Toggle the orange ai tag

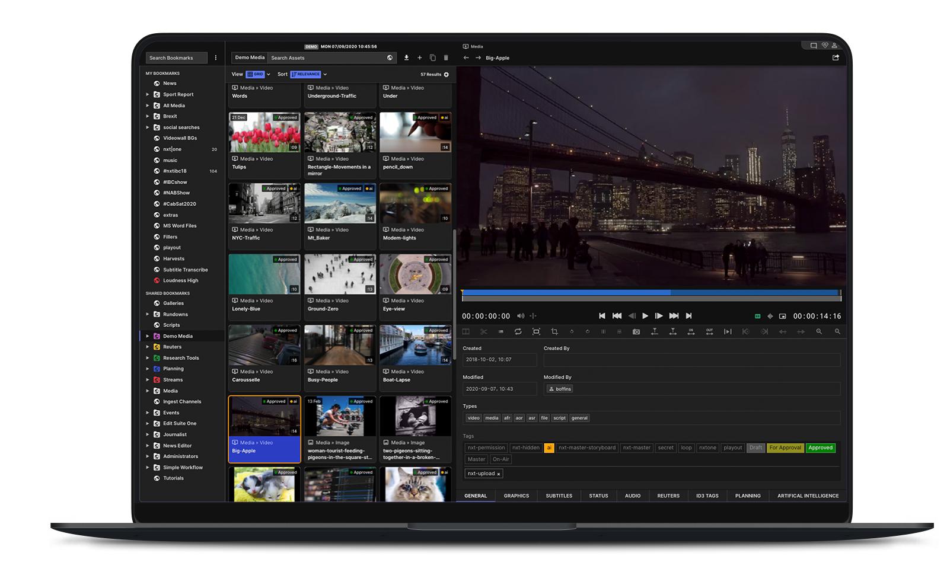click(549, 448)
